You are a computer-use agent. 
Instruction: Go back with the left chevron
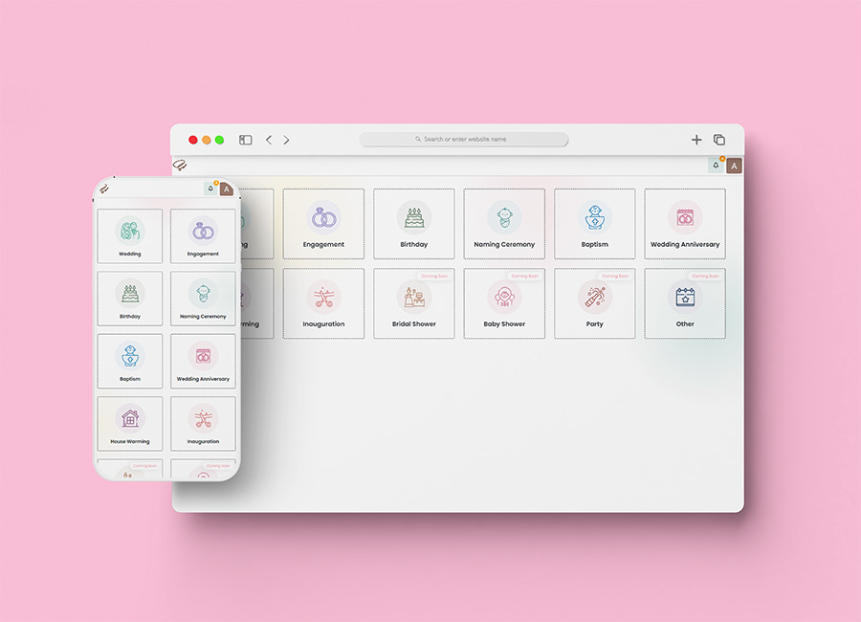click(x=269, y=140)
